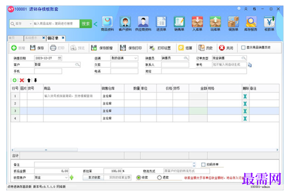The height and width of the screenshot is (192, 289).
Task: Click green plus beside 收款账户 dropdown
Action: 72,177
